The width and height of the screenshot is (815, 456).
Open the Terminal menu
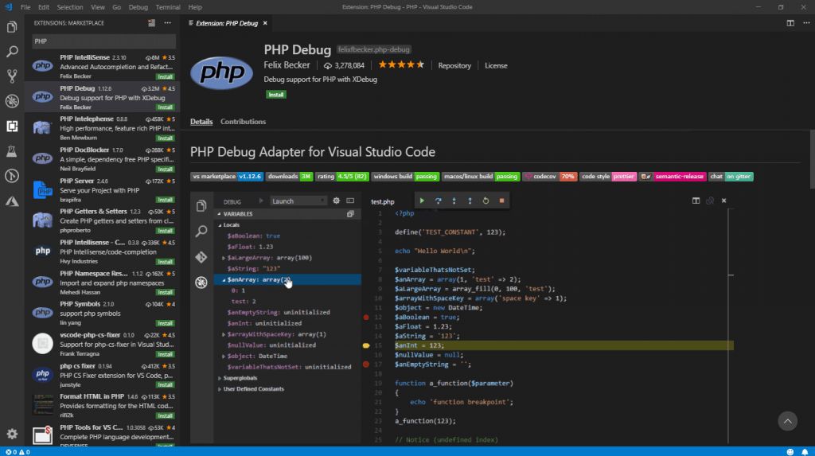(168, 6)
